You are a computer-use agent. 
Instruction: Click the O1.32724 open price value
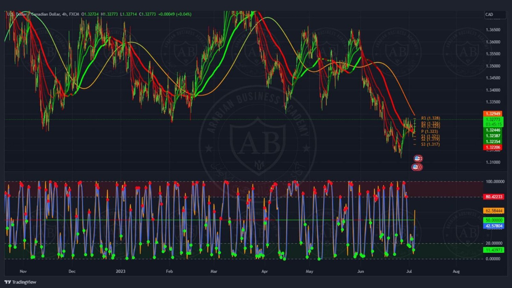click(x=90, y=14)
